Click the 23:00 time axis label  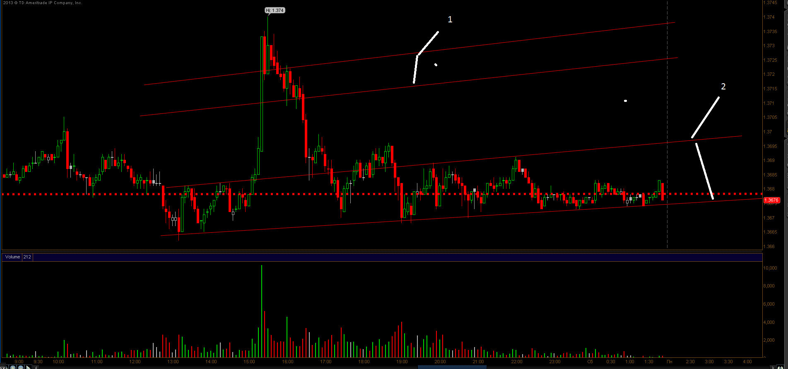[555, 362]
